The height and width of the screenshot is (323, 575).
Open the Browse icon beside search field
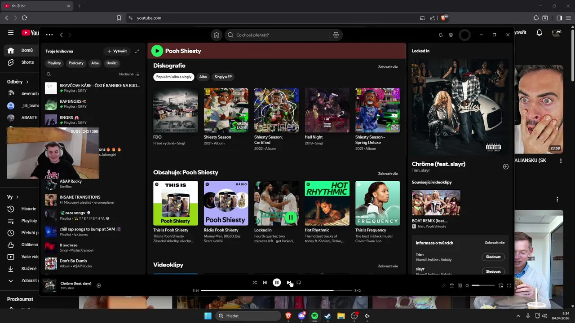click(x=336, y=35)
